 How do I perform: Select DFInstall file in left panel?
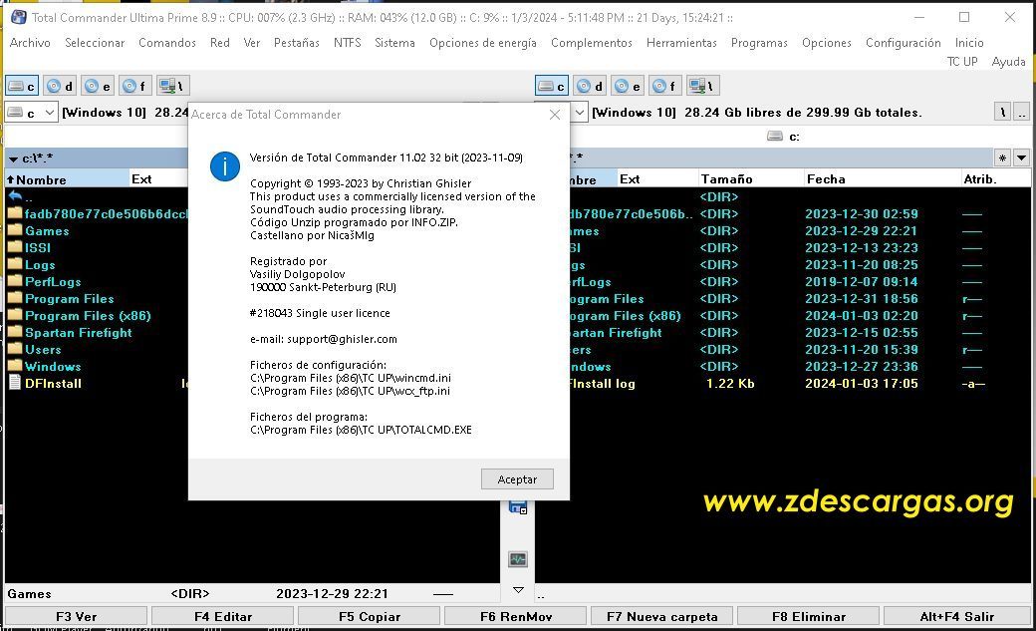point(53,383)
